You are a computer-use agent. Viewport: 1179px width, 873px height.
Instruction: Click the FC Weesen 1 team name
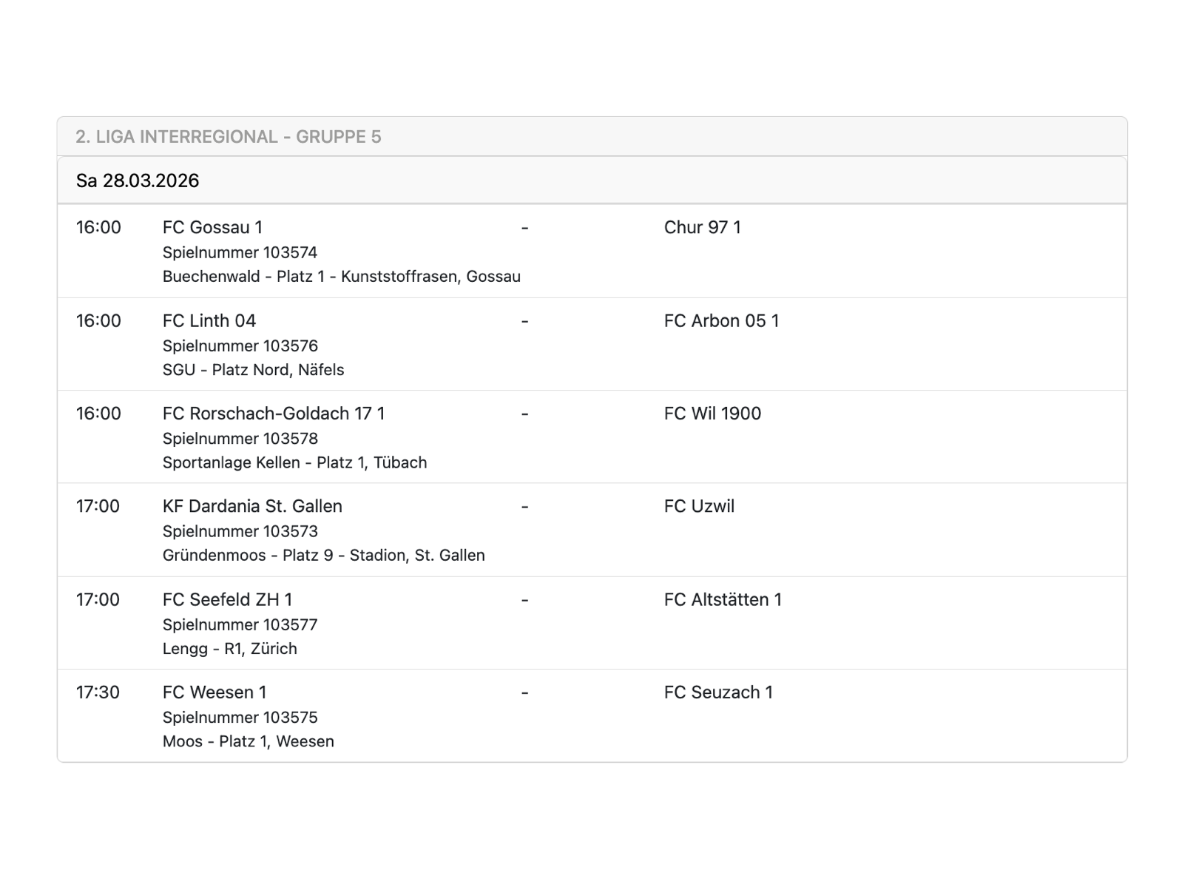point(214,692)
